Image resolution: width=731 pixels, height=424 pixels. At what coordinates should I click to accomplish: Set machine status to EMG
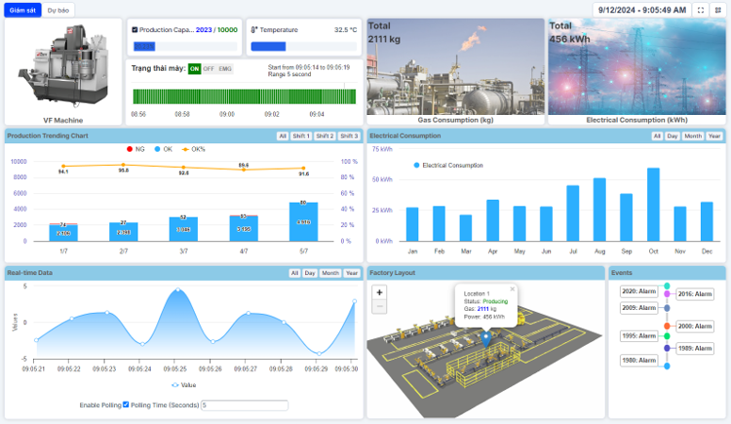[x=224, y=68]
